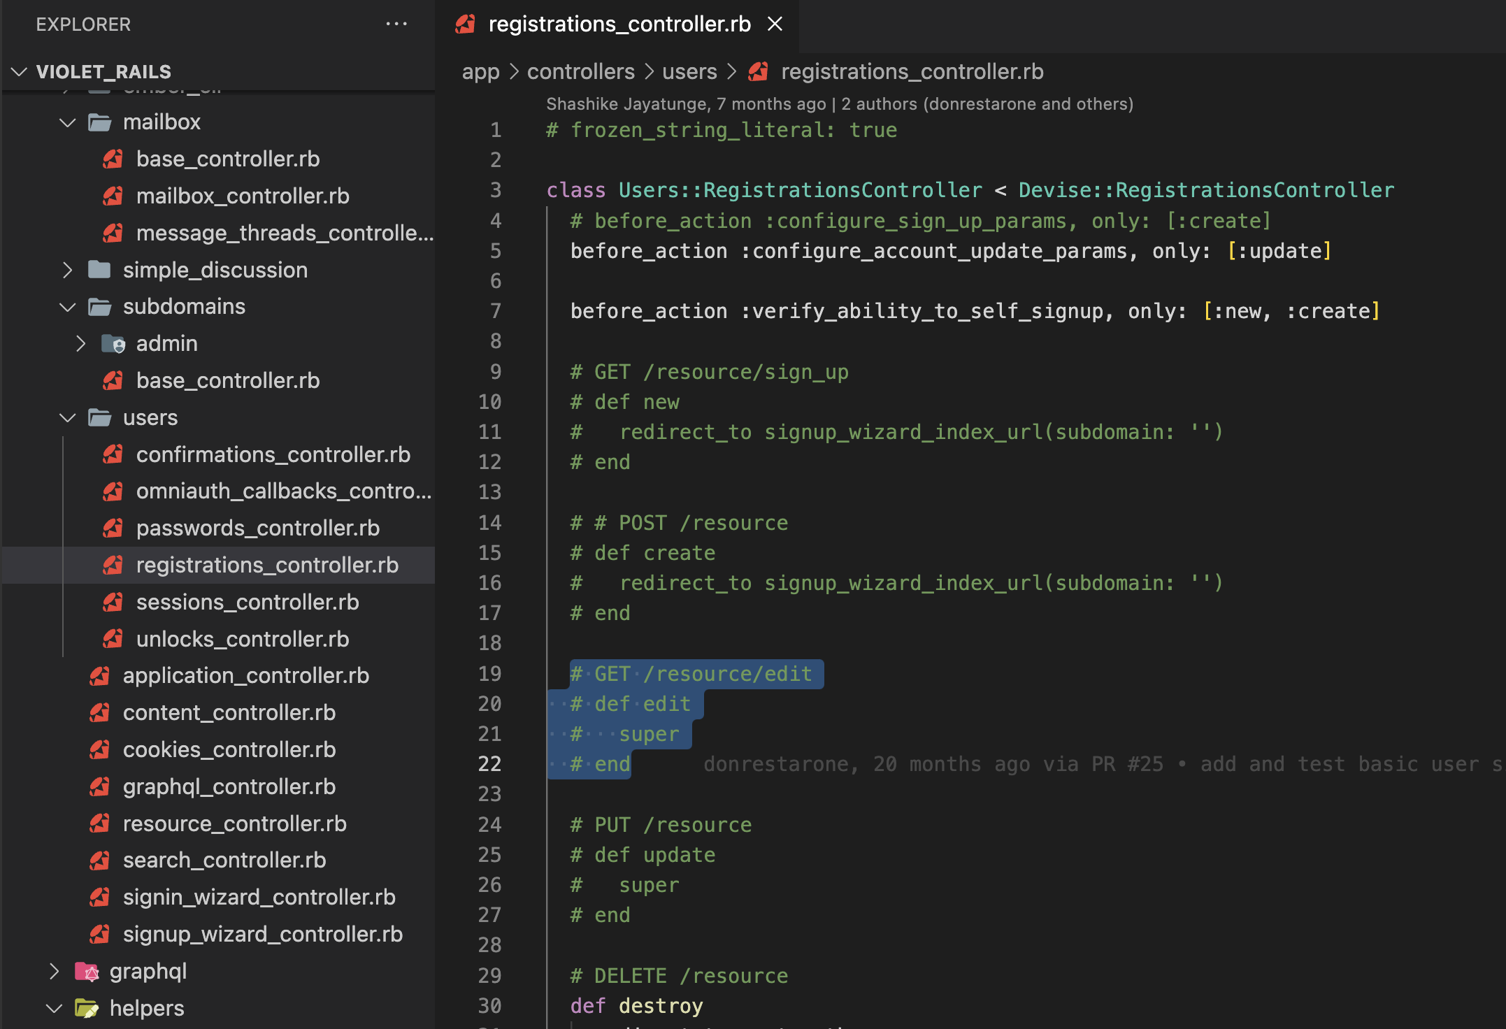The image size is (1506, 1029).
Task: Click the mailbox open-folder icon
Action: click(x=100, y=122)
